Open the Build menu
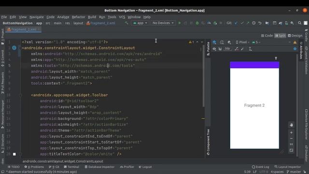 pos(92,17)
